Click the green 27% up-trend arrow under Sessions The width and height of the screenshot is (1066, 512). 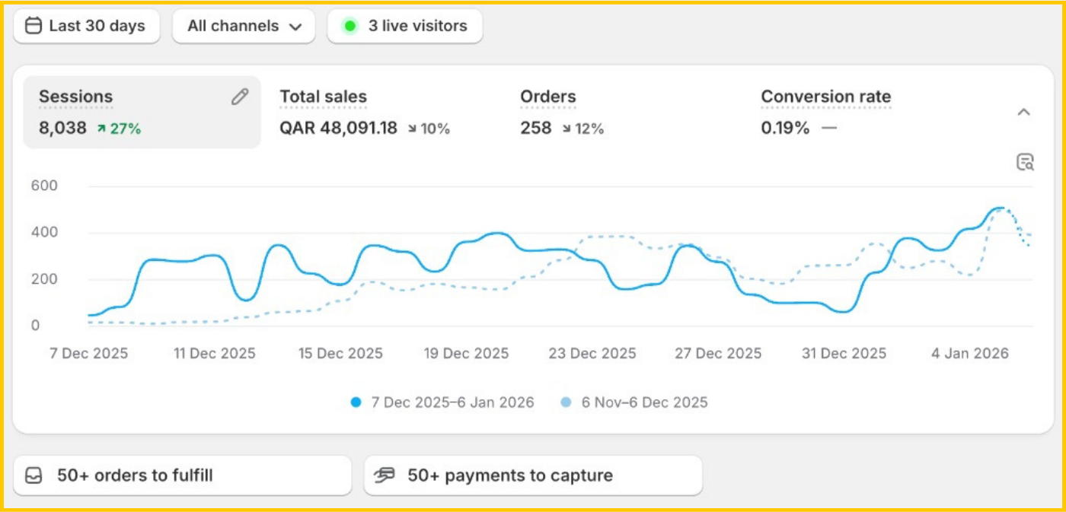pos(101,129)
